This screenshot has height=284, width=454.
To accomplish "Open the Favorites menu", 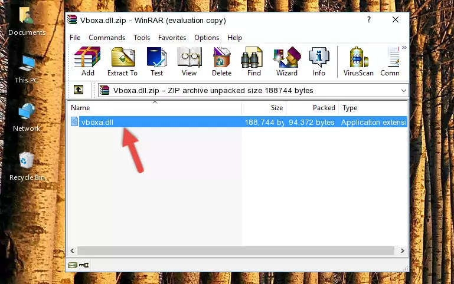I will [172, 38].
